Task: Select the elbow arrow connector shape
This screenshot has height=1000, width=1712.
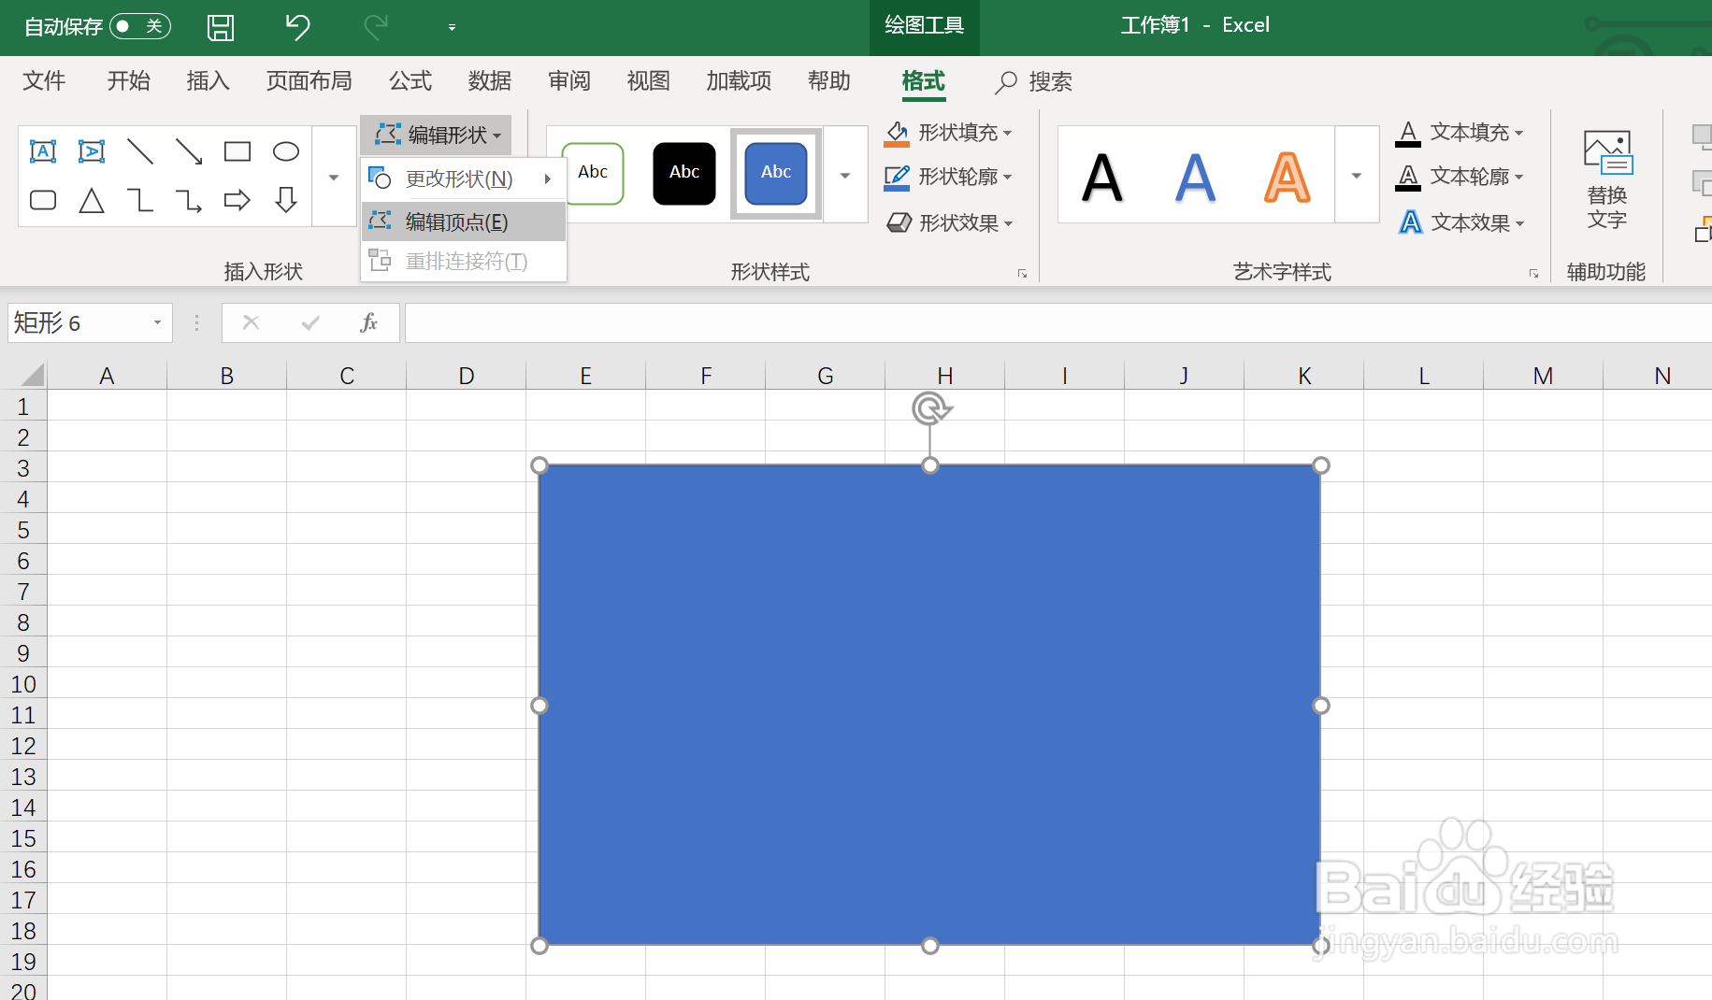Action: click(189, 200)
